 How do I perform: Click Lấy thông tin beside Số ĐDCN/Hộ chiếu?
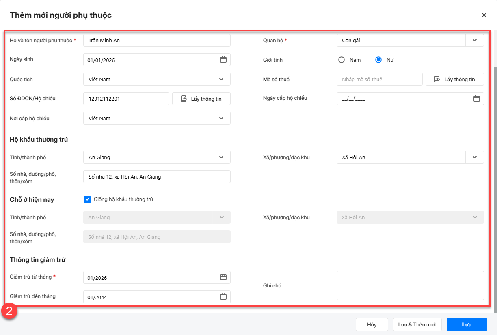pyautogui.click(x=201, y=99)
